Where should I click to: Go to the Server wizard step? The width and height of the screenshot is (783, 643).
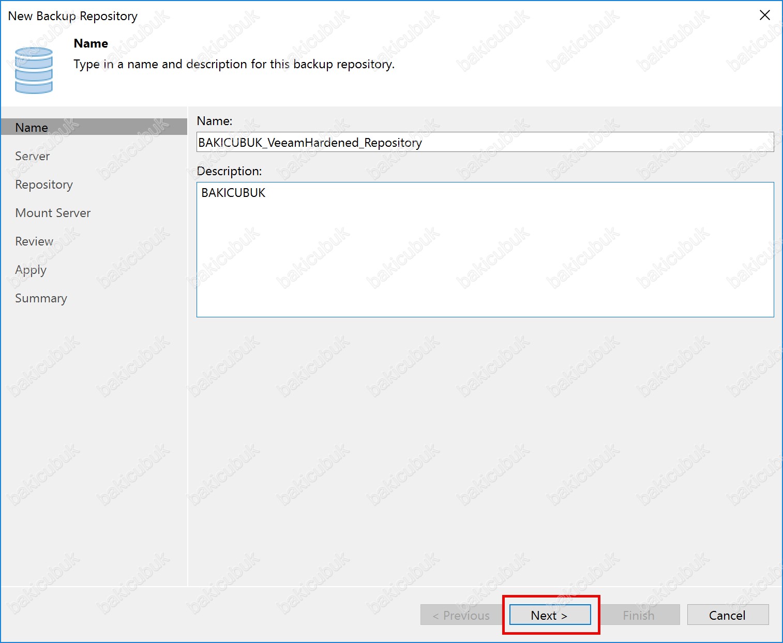click(33, 156)
